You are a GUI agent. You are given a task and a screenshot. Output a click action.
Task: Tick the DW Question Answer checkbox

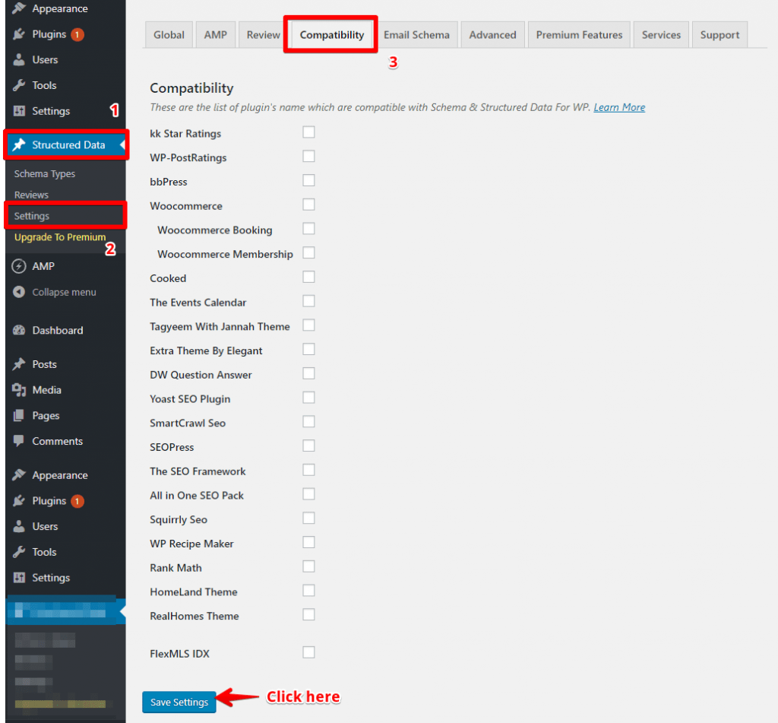pyautogui.click(x=308, y=373)
